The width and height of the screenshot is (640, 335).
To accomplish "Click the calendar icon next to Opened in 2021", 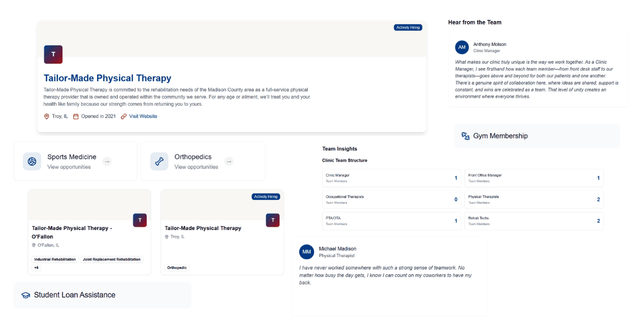I will point(76,116).
